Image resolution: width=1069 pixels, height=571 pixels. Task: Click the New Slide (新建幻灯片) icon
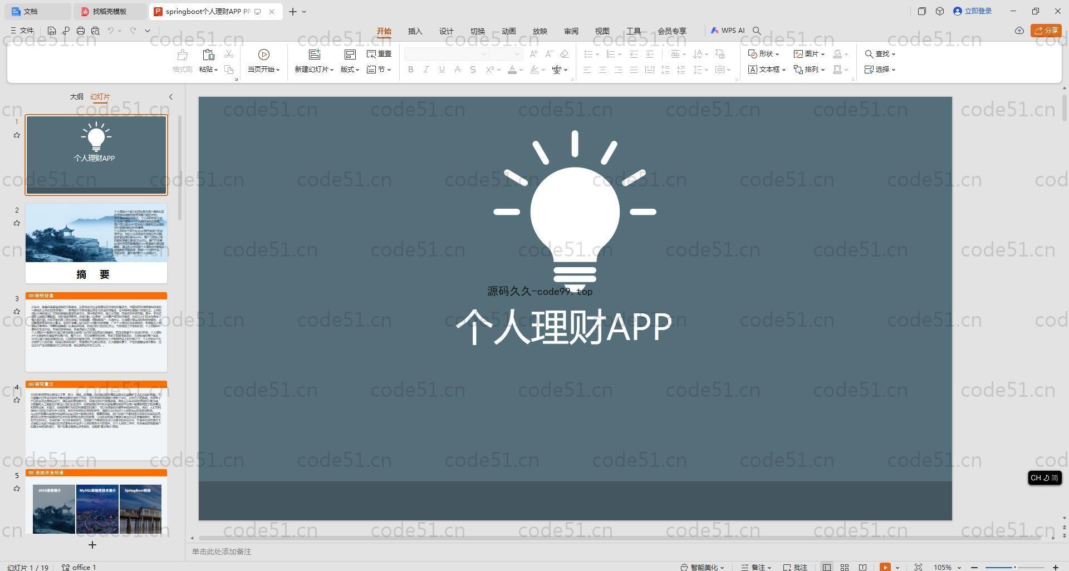[315, 55]
